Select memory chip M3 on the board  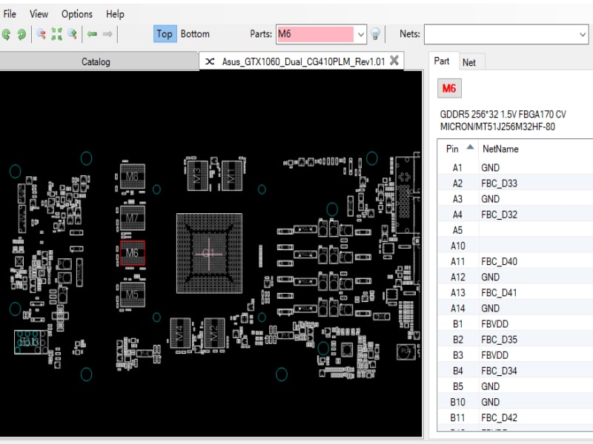click(198, 175)
